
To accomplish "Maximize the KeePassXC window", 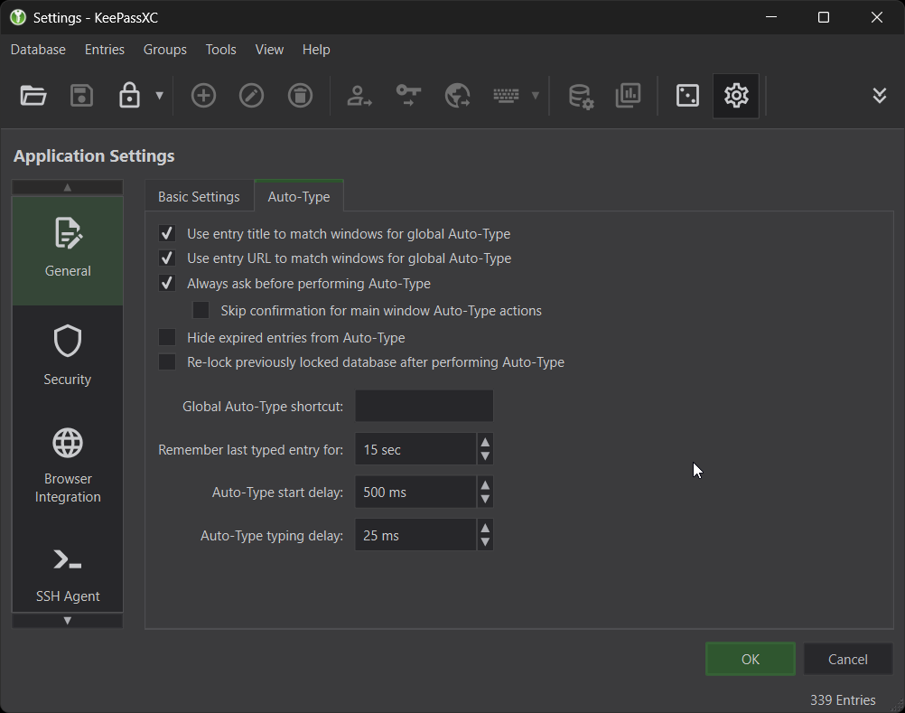I will (x=824, y=17).
